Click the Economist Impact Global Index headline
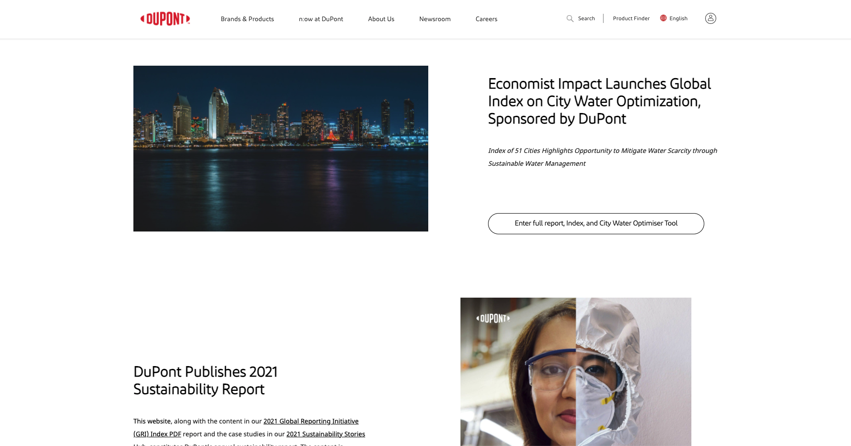This screenshot has height=446, width=851. coord(599,101)
